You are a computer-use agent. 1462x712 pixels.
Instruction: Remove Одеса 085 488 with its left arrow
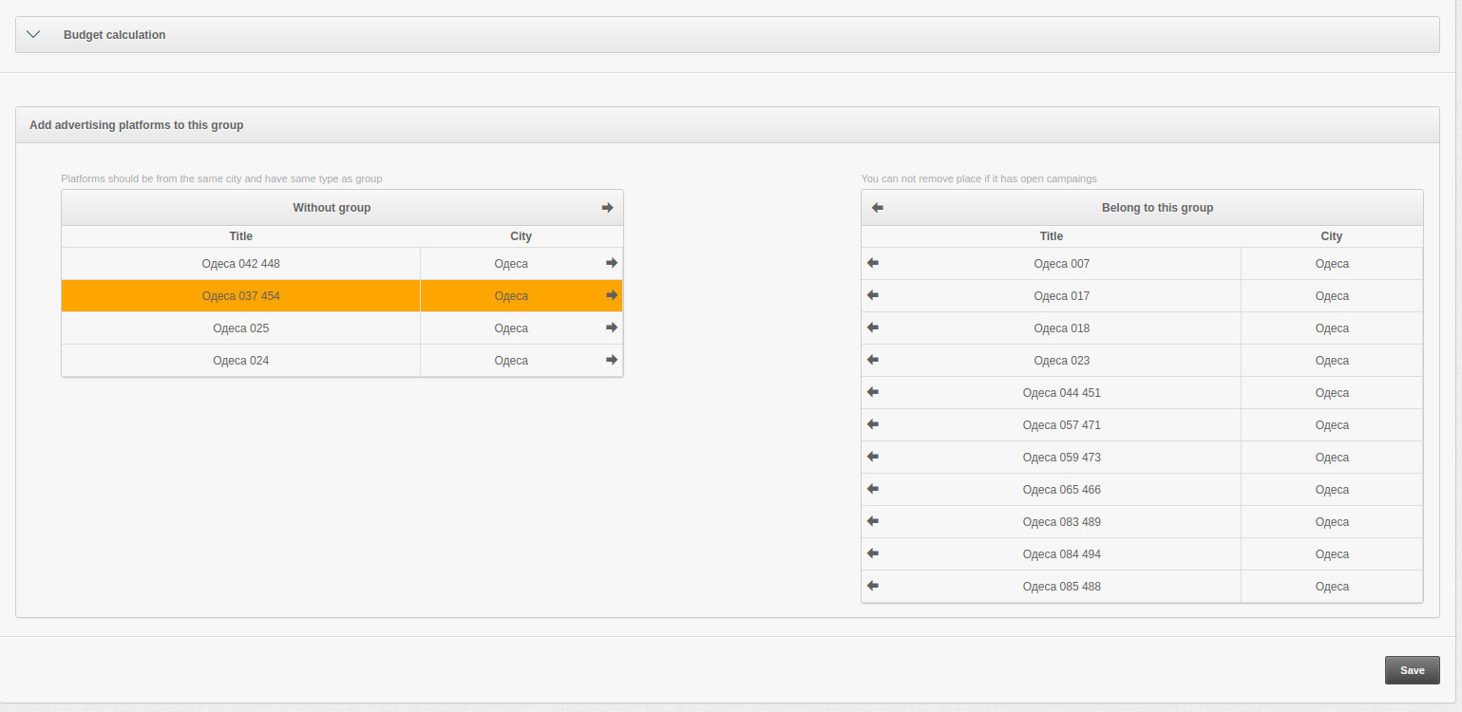(873, 586)
